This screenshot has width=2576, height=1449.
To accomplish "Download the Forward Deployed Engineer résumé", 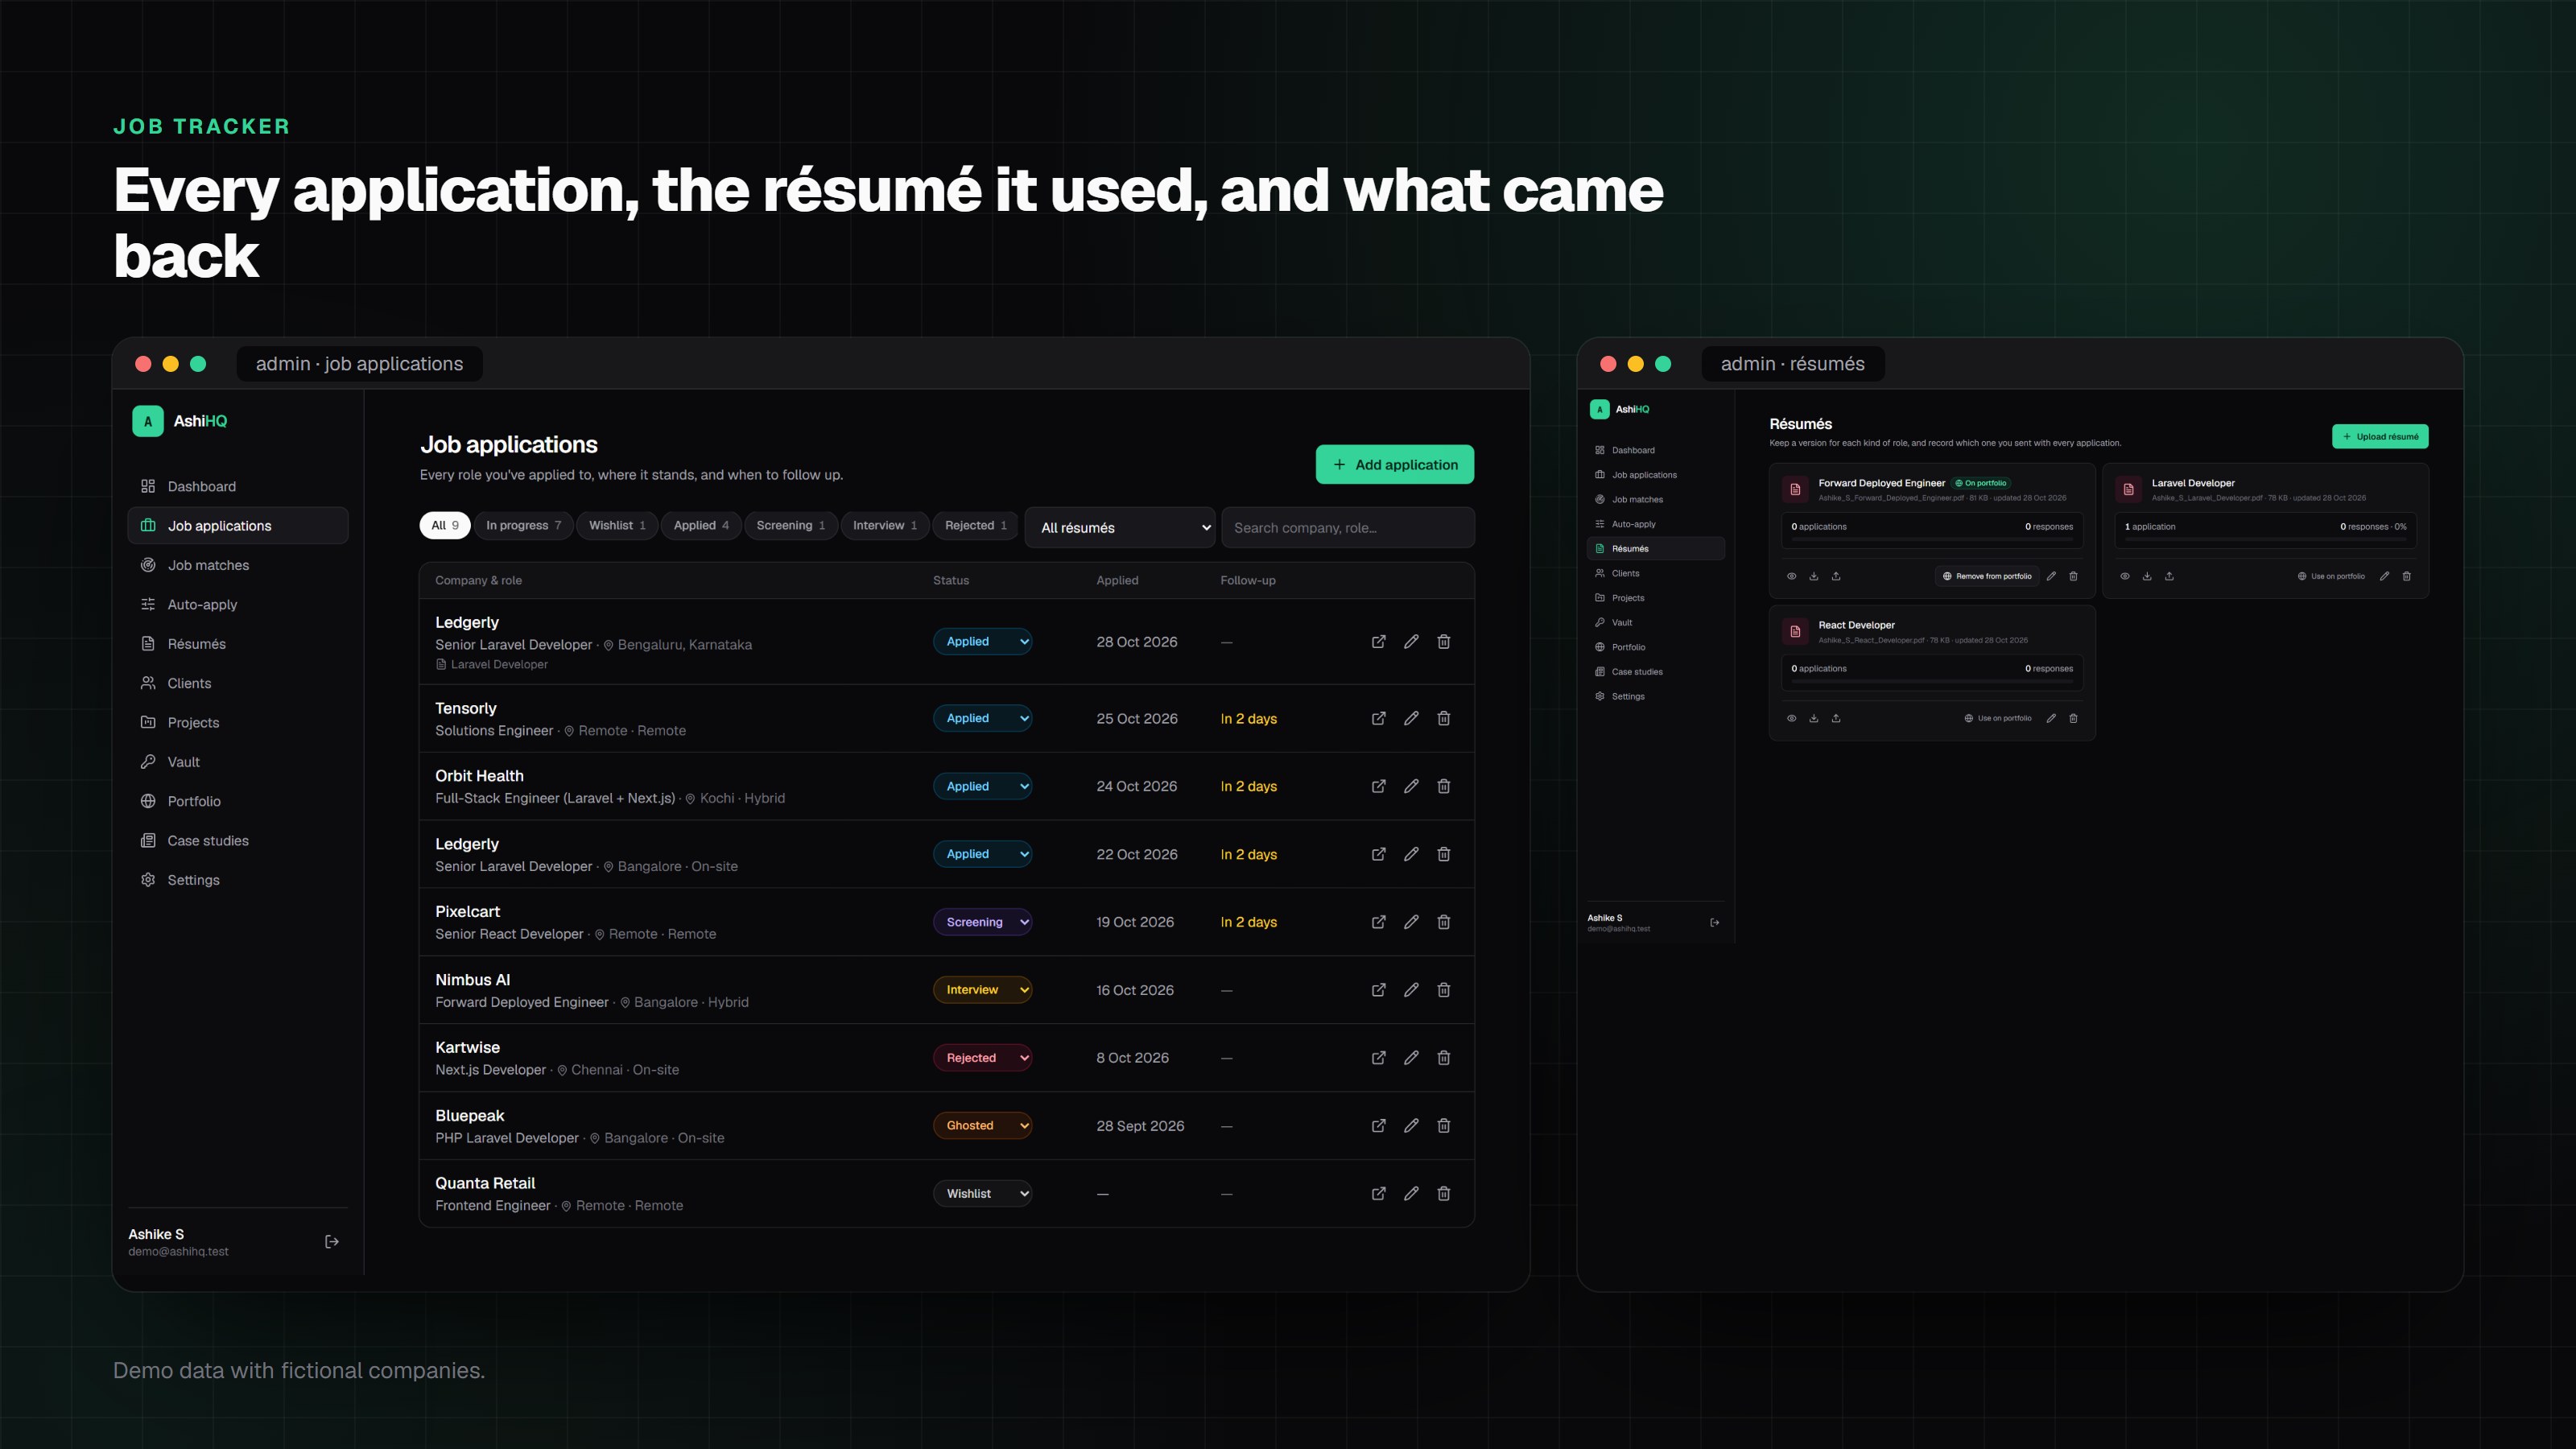I will point(1814,576).
